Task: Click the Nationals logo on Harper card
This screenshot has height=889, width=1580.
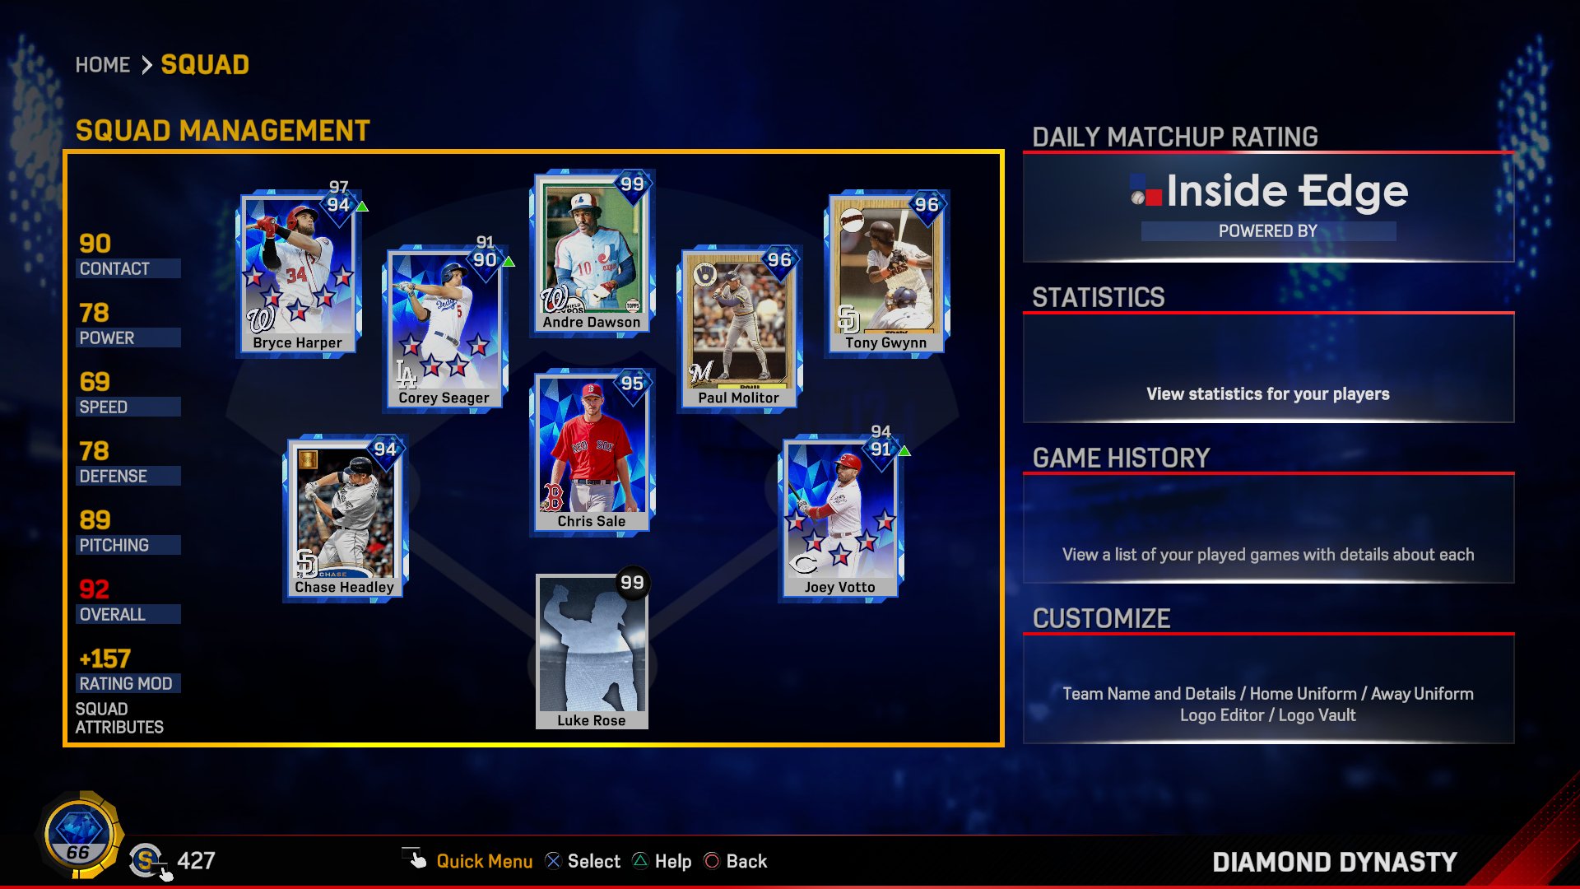Action: [x=261, y=319]
